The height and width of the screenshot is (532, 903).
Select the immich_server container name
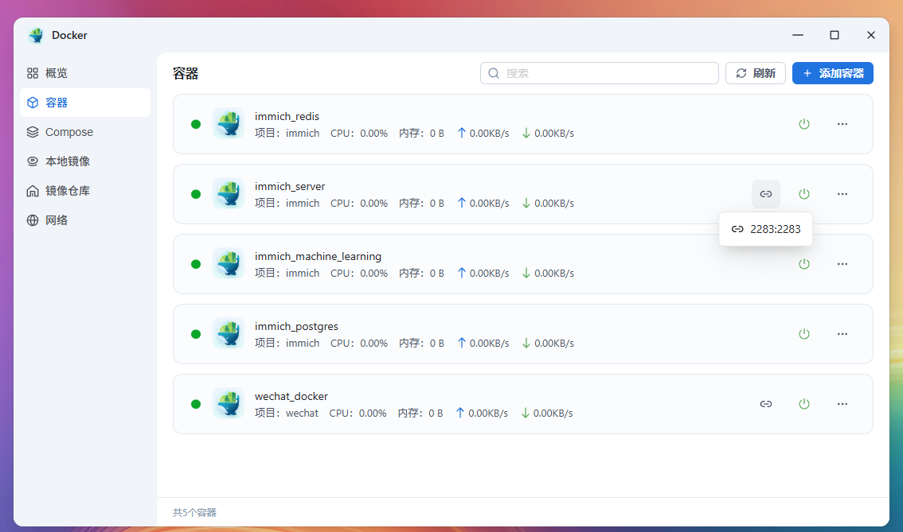(290, 186)
